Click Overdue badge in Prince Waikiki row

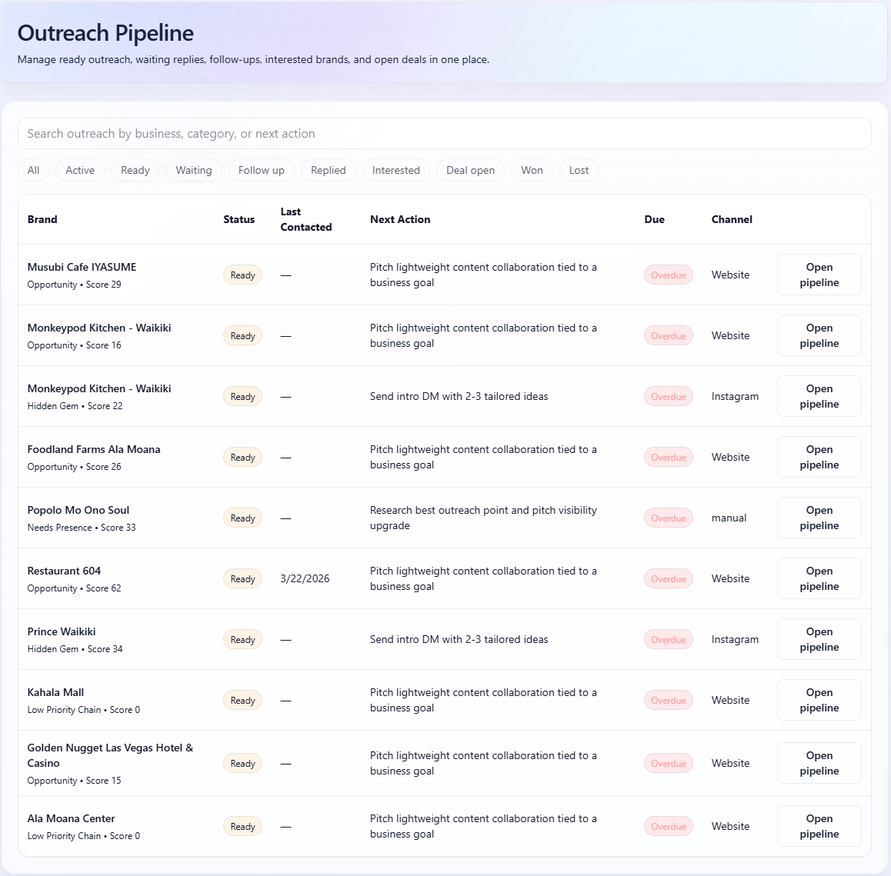click(x=668, y=640)
